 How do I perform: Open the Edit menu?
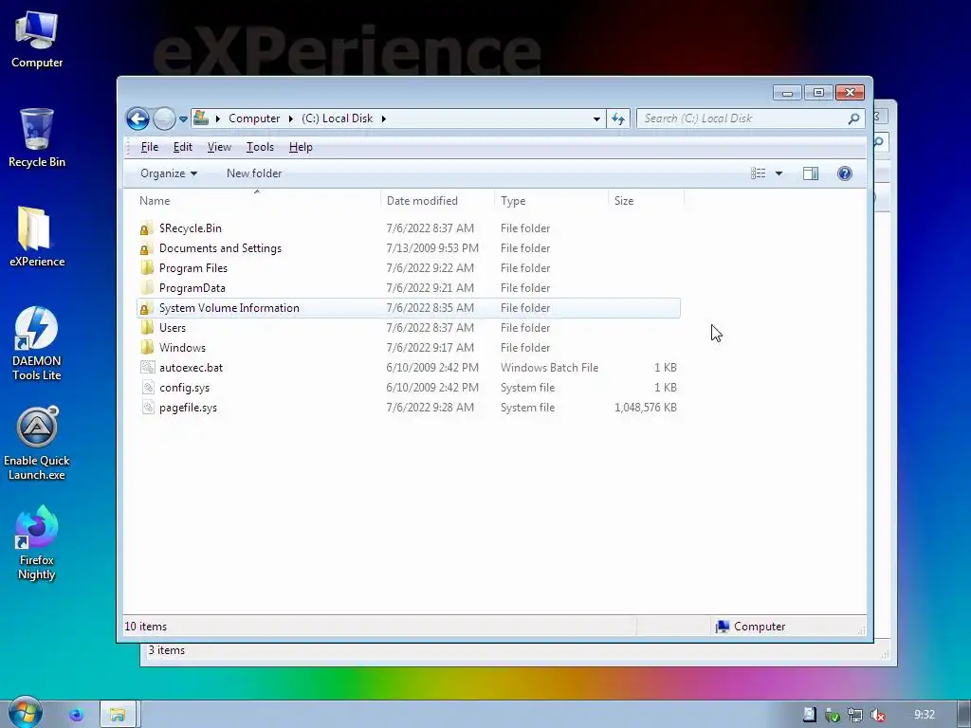pos(183,147)
